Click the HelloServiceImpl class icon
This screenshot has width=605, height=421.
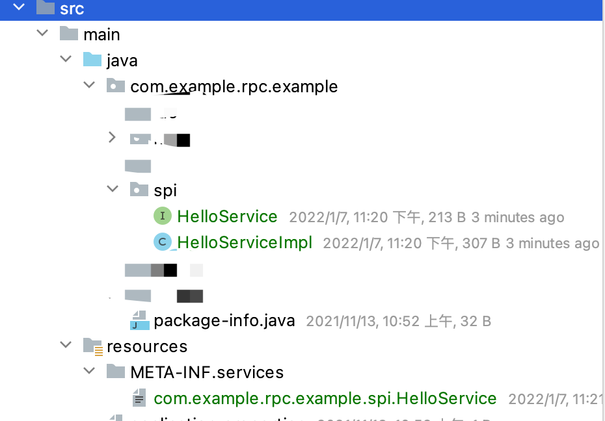(163, 242)
